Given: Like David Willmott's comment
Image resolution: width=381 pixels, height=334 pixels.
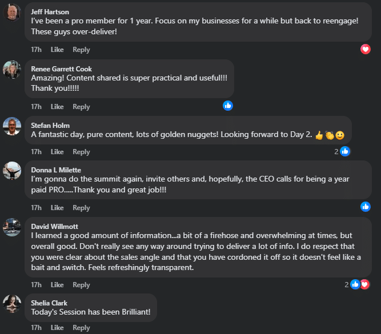Looking at the screenshot, I should pyautogui.click(x=57, y=285).
